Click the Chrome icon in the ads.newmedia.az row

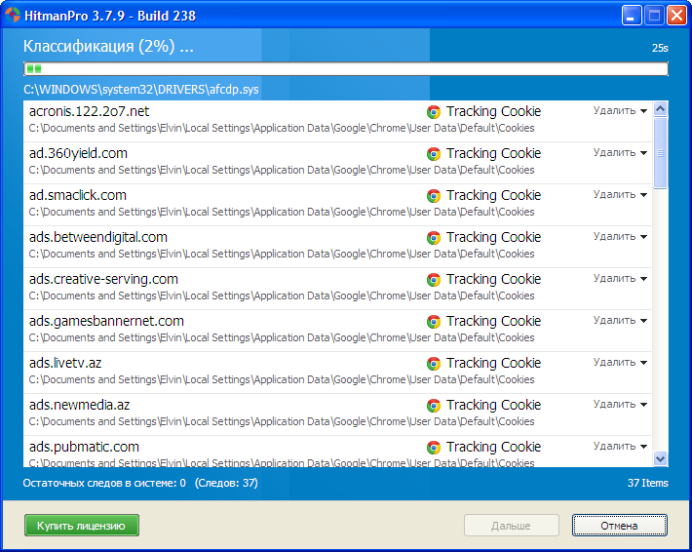coord(434,406)
